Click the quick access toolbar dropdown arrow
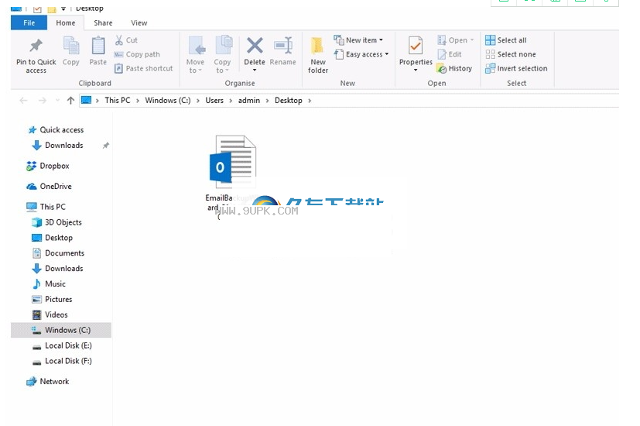Image resolution: width=640 pixels, height=426 pixels. [x=63, y=9]
